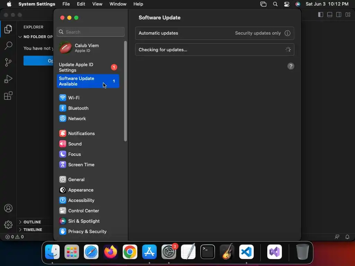The image size is (355, 266).
Task: Open Launchpad from the Dock
Action: 72,252
